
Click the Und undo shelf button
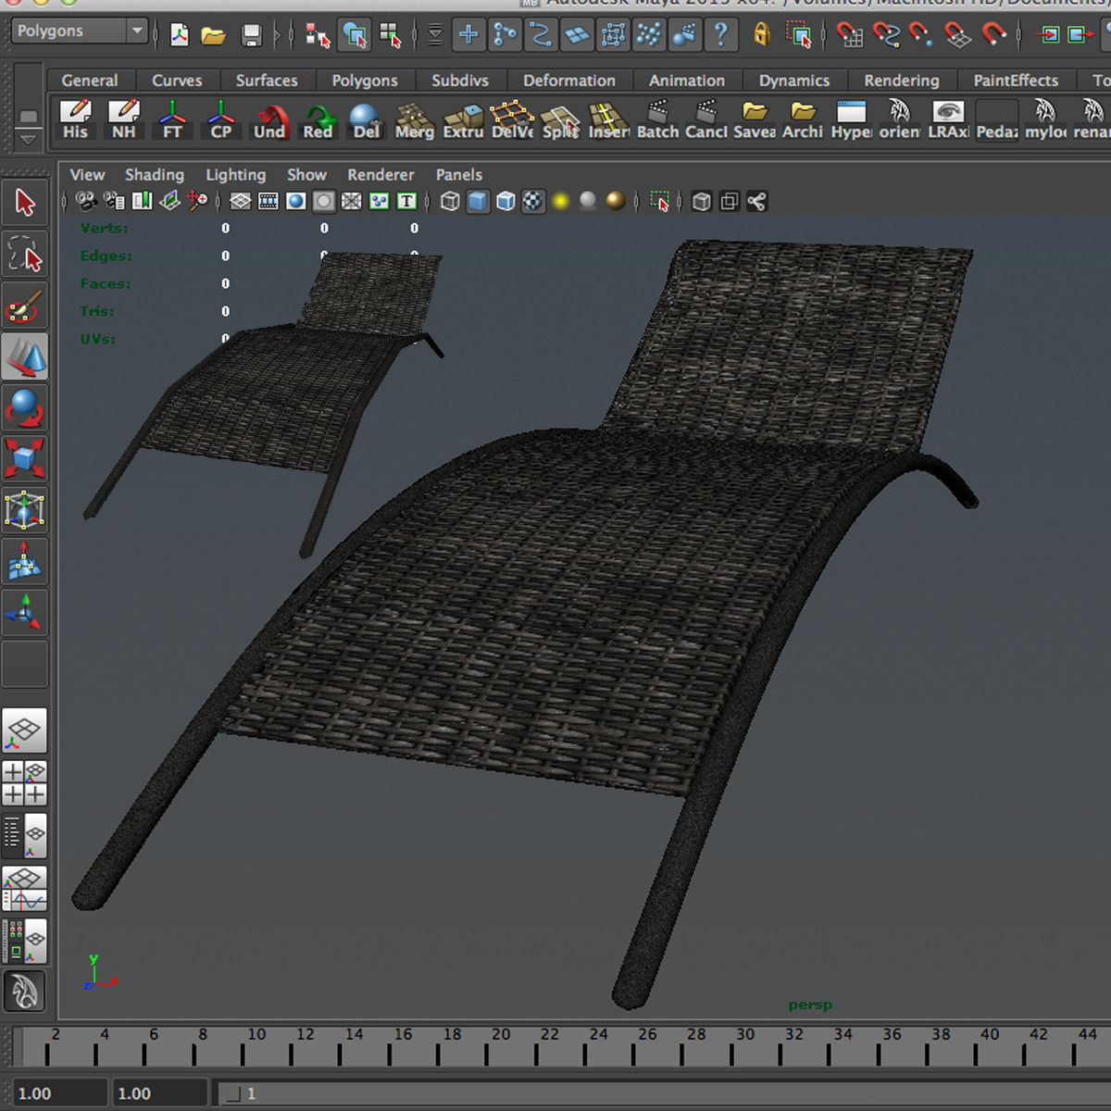click(269, 119)
